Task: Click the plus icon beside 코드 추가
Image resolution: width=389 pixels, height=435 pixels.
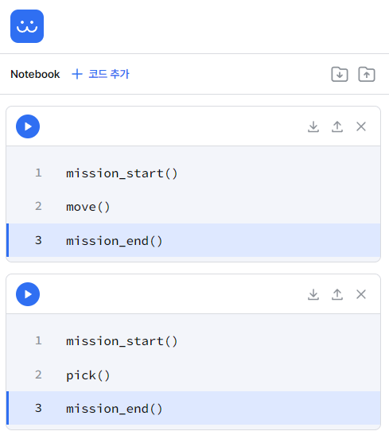Action: [x=77, y=74]
